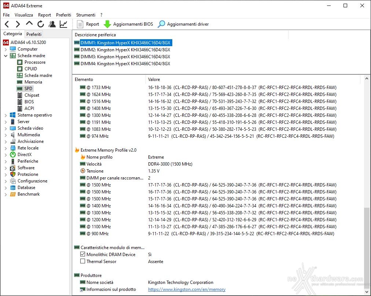The height and width of the screenshot is (296, 371).
Task: Click the Aggiornamenti driver button label
Action: point(188,24)
